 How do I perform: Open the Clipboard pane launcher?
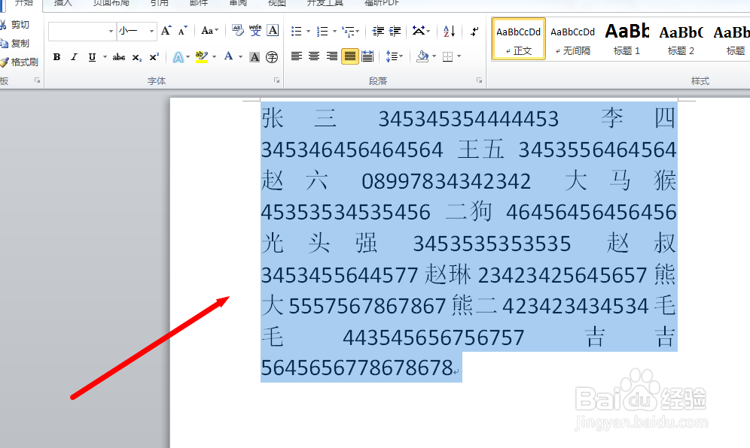coord(38,80)
